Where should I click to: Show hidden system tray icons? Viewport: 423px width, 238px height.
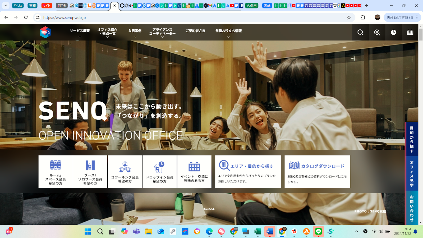357,231
